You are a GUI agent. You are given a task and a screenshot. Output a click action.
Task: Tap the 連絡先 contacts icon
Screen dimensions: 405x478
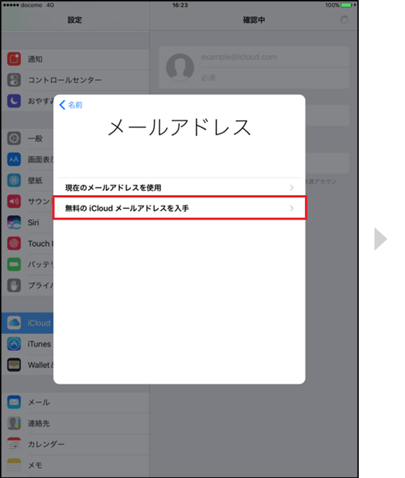click(x=14, y=423)
